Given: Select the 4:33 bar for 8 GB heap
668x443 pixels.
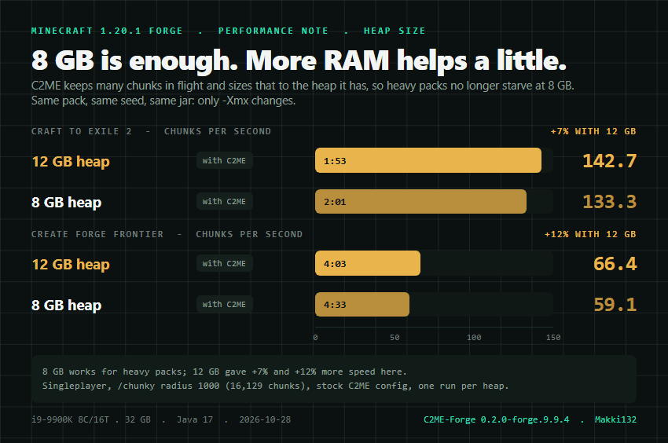Looking at the screenshot, I should [362, 304].
